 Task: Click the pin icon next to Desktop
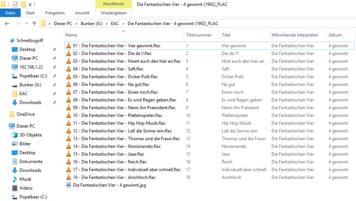pos(55,49)
